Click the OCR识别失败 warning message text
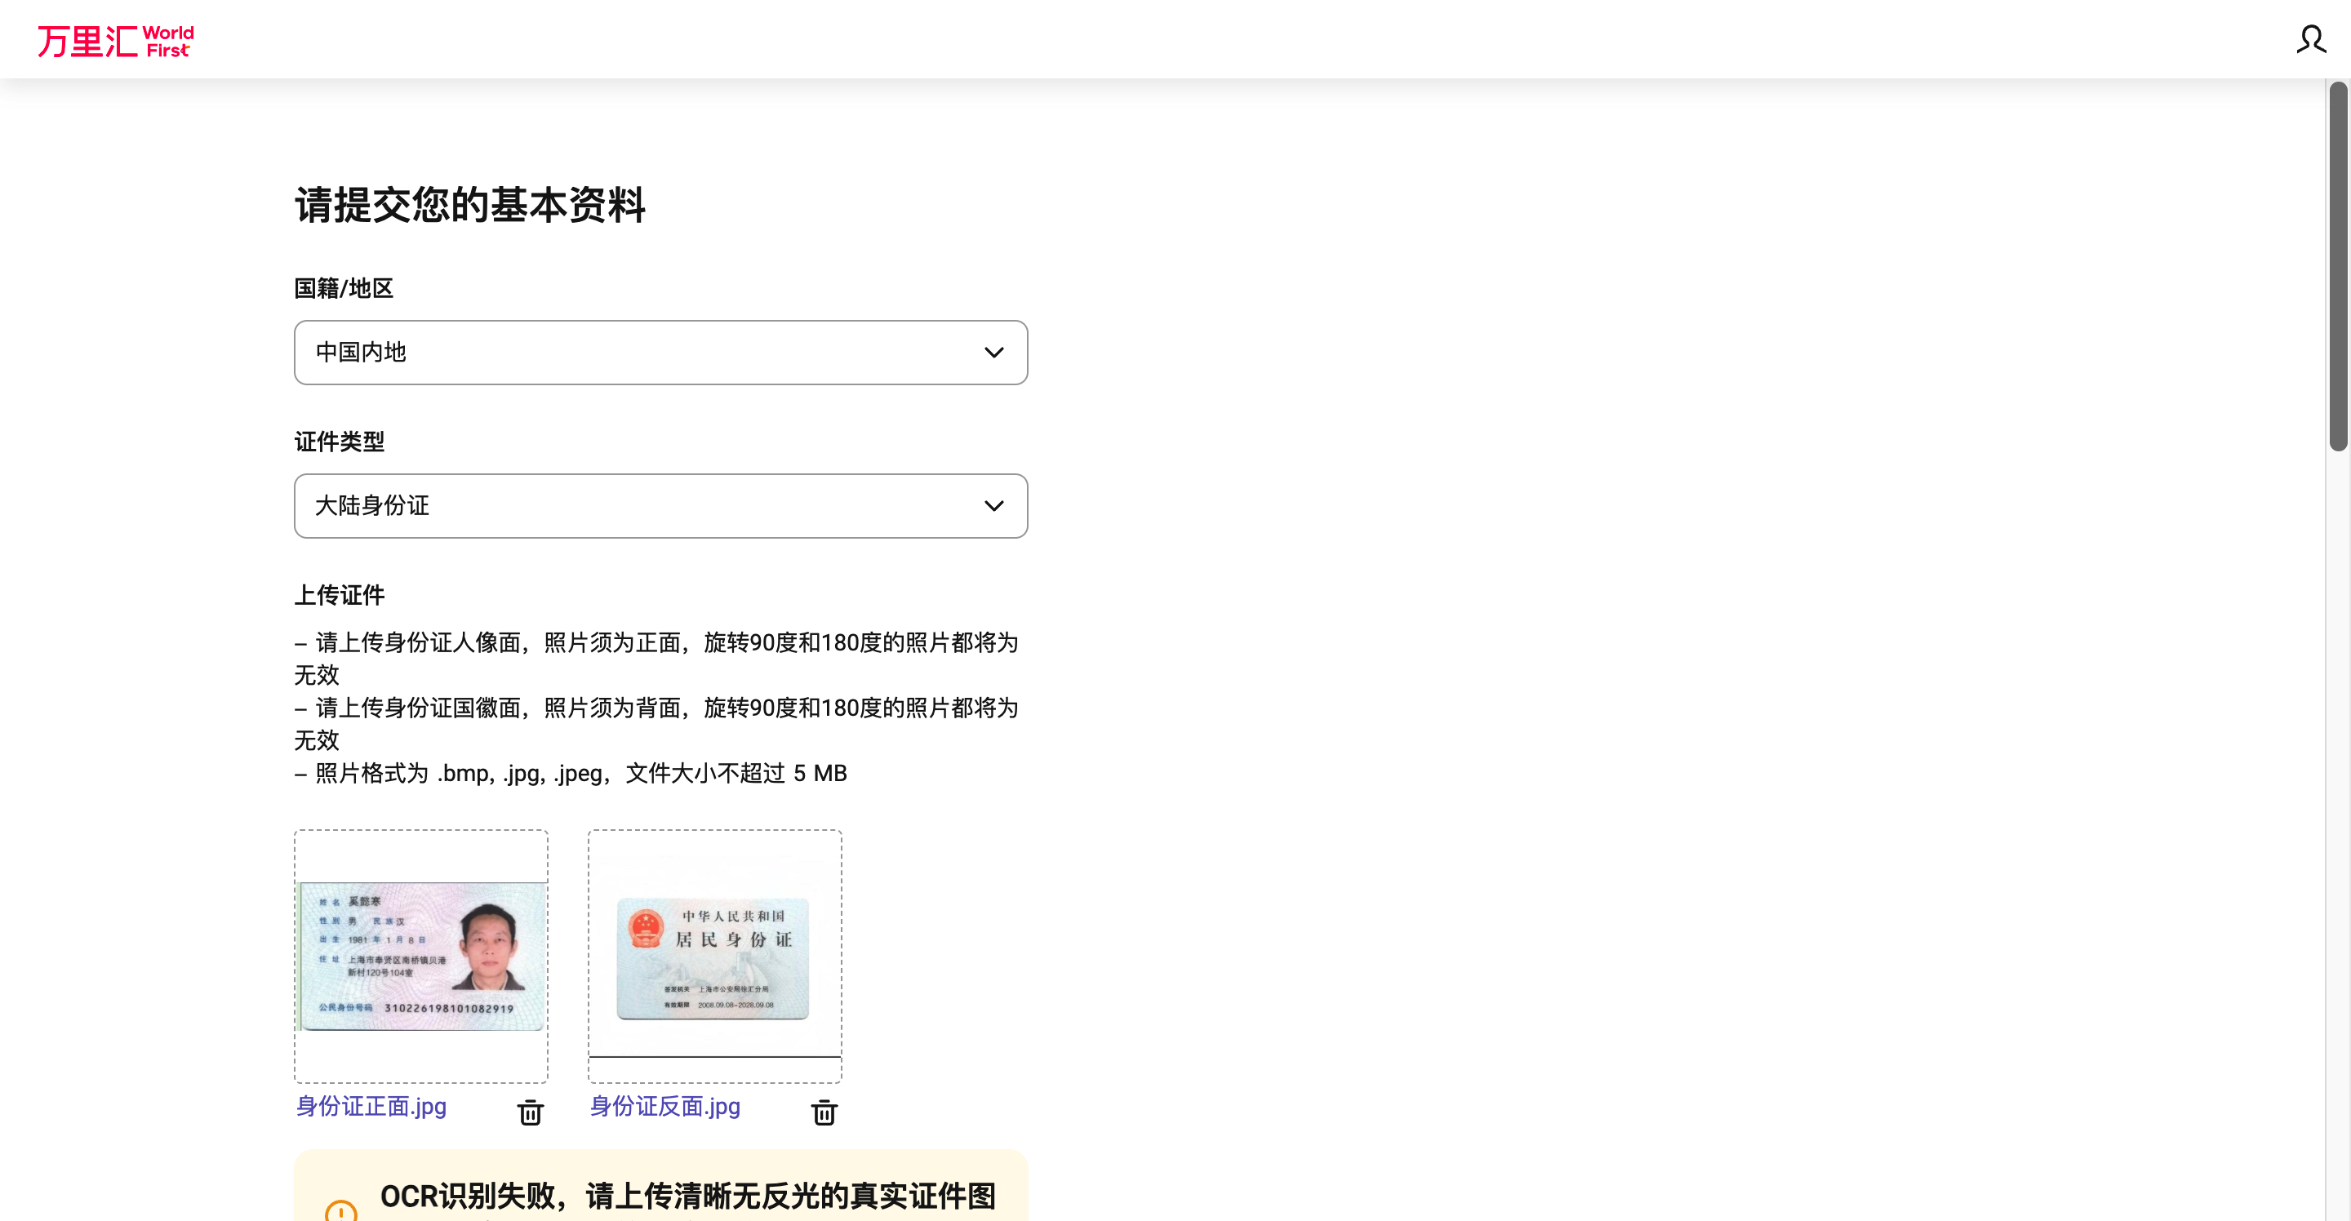2351x1221 pixels. click(x=688, y=1196)
